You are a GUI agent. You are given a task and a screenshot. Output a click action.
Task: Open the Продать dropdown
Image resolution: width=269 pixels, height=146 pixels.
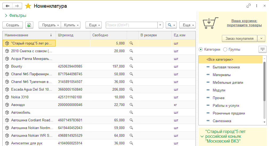point(50,25)
